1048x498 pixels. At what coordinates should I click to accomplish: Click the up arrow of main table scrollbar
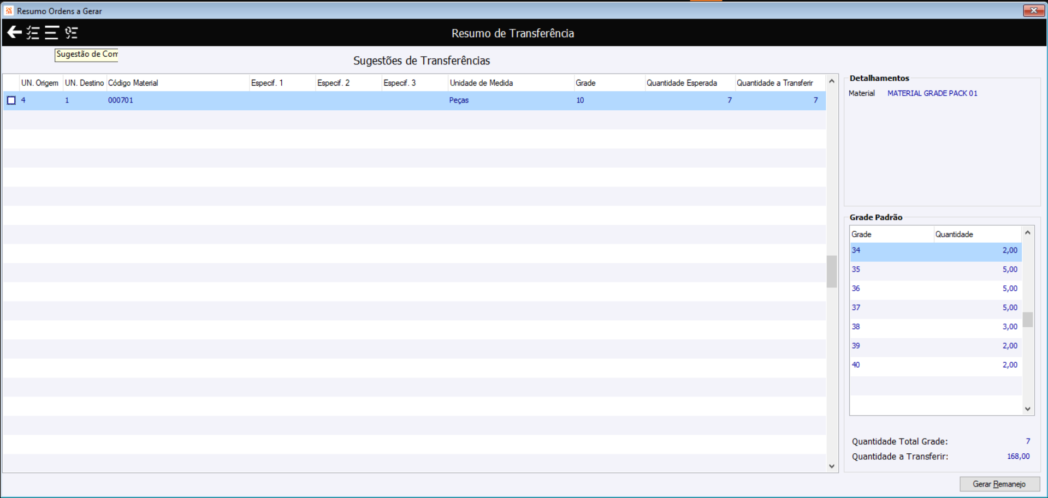coord(832,81)
